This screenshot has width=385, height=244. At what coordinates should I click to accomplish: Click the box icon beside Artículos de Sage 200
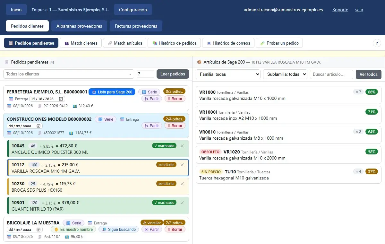(x=199, y=62)
